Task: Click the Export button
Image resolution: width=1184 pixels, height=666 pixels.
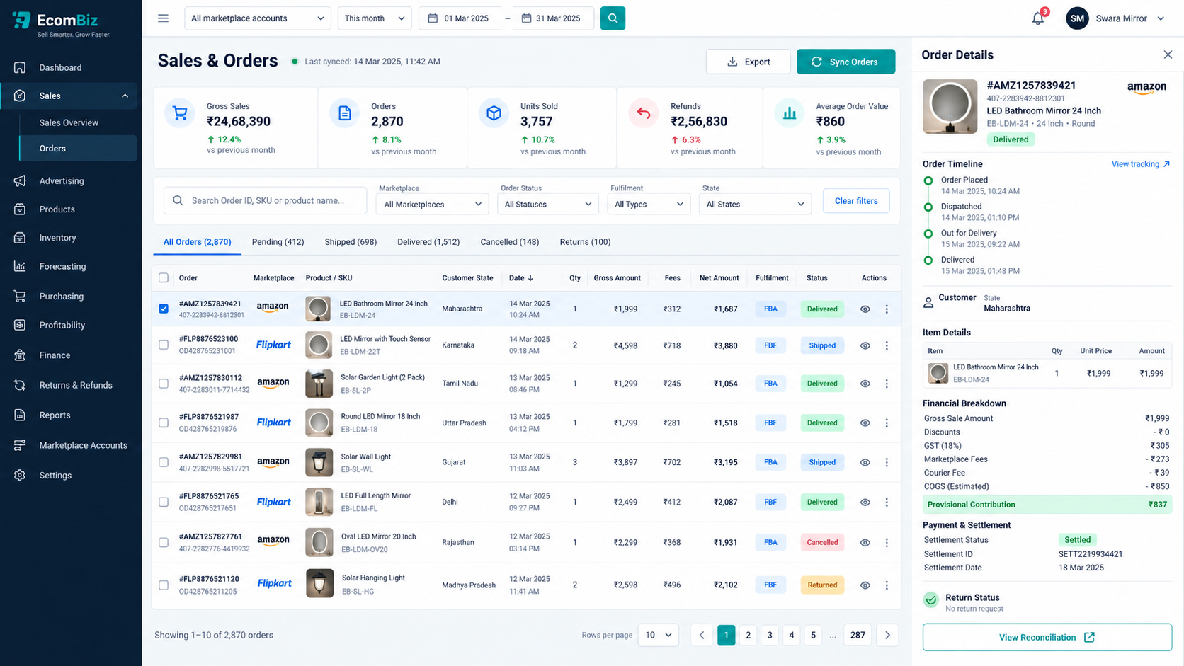Action: click(x=748, y=62)
